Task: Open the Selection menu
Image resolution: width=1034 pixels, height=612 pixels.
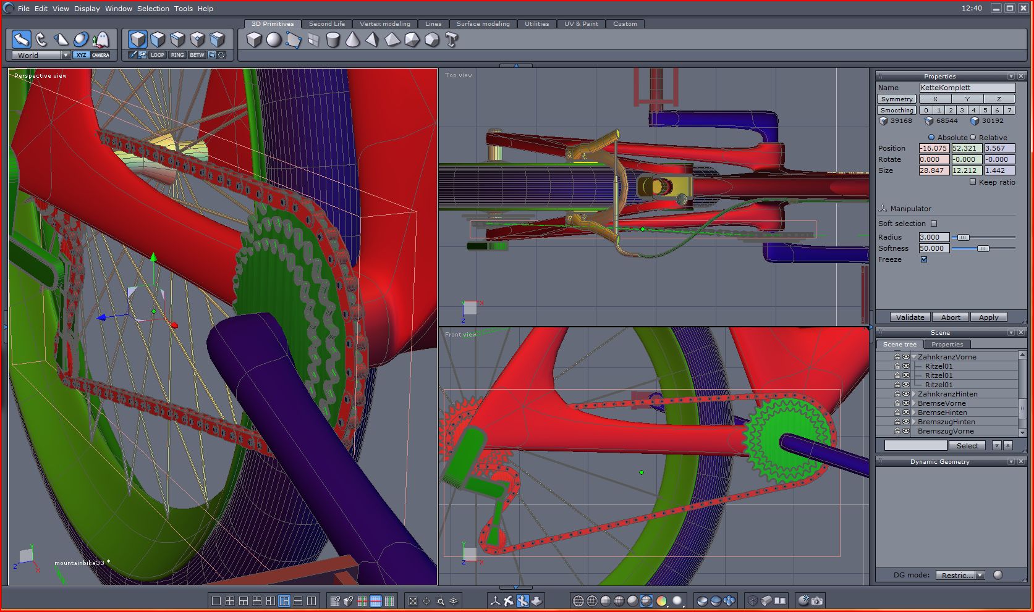Action: tap(153, 9)
